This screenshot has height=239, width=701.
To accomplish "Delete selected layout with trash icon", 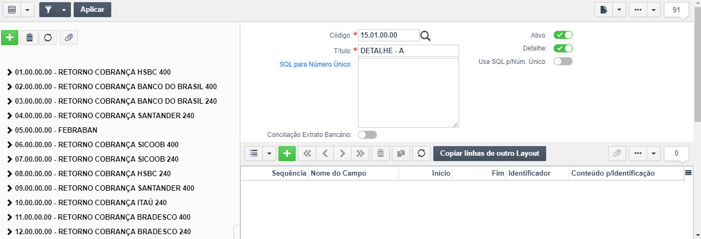I will pyautogui.click(x=30, y=37).
